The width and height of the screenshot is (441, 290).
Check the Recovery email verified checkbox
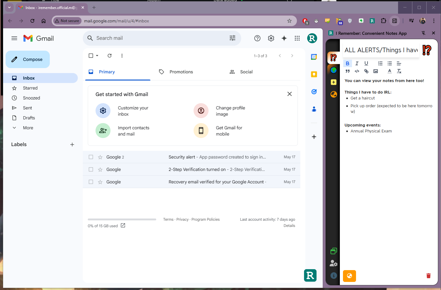91,182
